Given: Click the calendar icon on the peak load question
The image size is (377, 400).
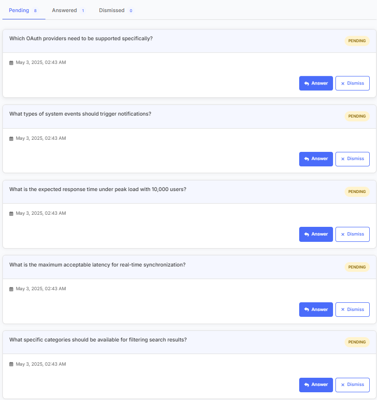Looking at the screenshot, I should tap(11, 213).
